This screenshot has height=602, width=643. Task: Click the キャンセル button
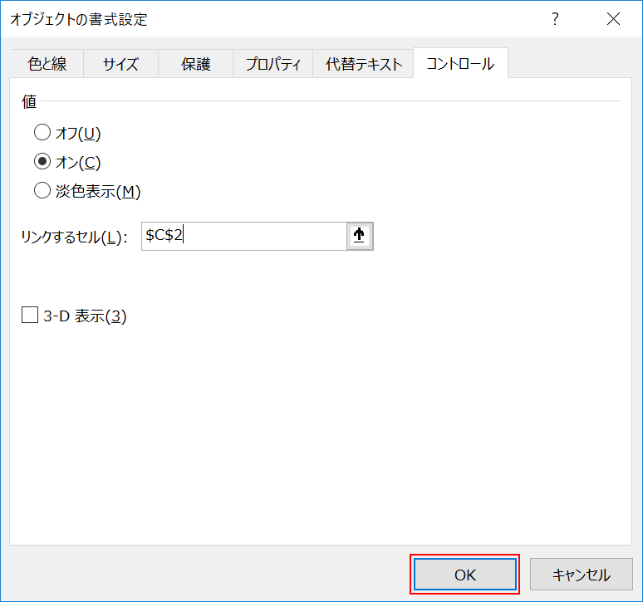tap(581, 575)
